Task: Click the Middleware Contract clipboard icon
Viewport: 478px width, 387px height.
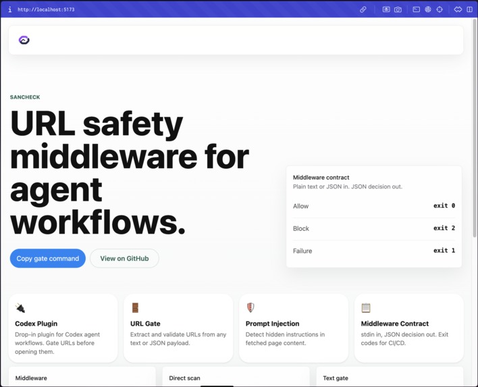Action: pos(366,308)
